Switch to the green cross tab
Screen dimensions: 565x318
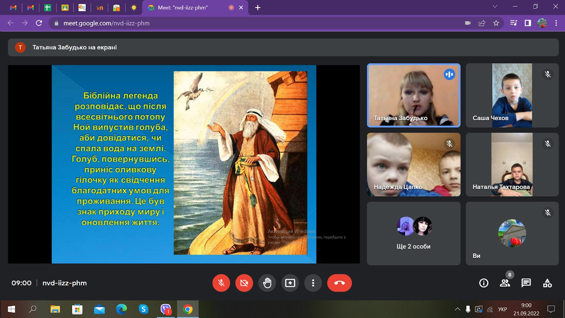[48, 7]
